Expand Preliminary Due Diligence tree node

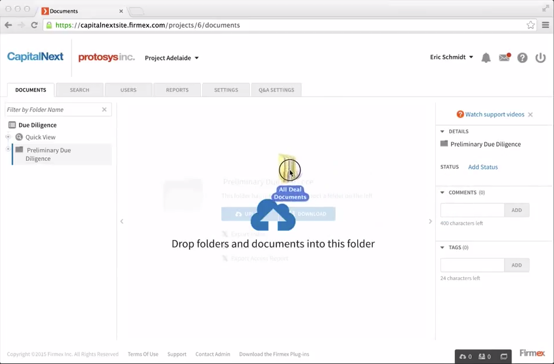(8, 149)
